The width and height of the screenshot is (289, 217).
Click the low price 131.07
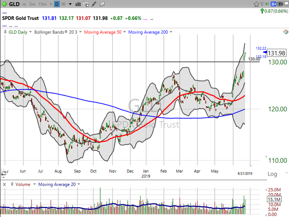(83, 18)
